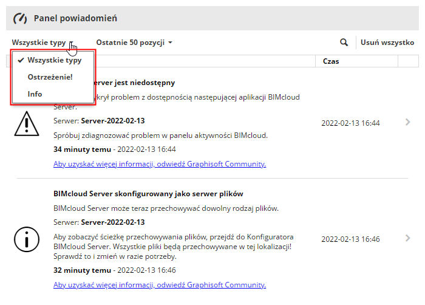Click 'BIMcloud Server może teraz przechowywać' text

(x=166, y=208)
